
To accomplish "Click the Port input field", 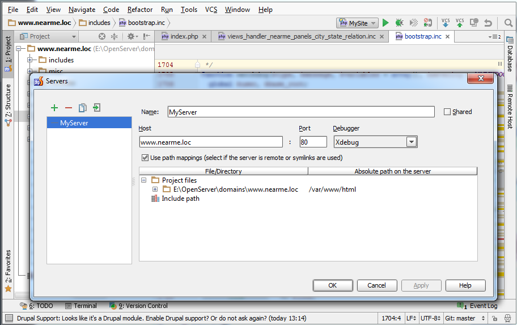I will [313, 142].
